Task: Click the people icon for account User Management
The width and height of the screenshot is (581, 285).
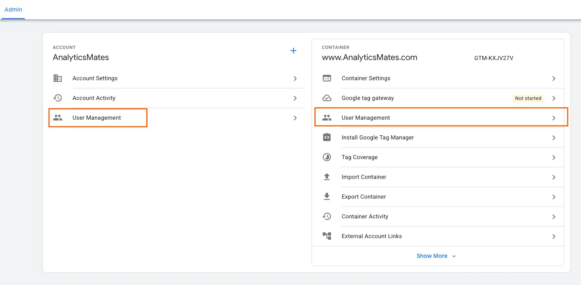Action: 58,118
